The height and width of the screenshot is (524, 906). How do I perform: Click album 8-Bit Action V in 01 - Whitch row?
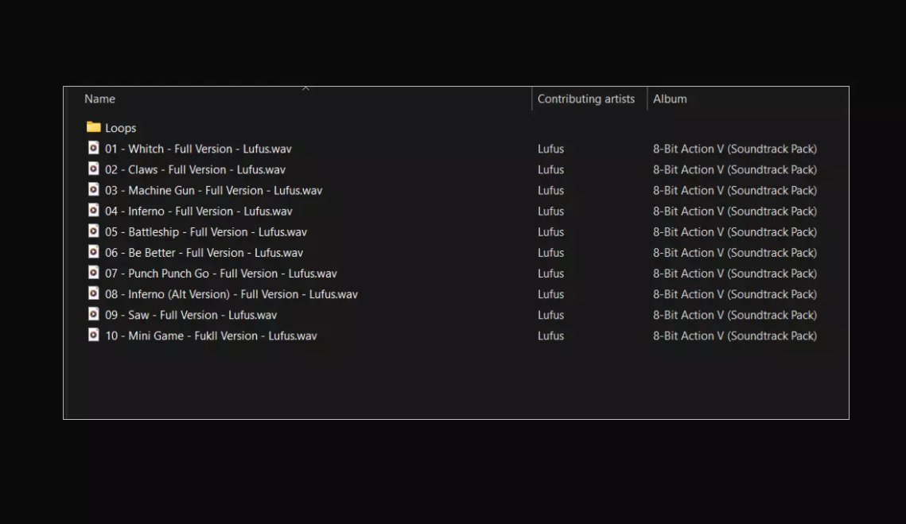click(x=735, y=149)
